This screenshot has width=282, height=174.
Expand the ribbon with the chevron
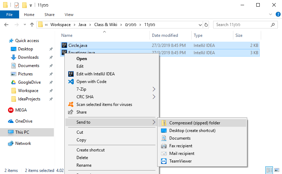[270, 15]
